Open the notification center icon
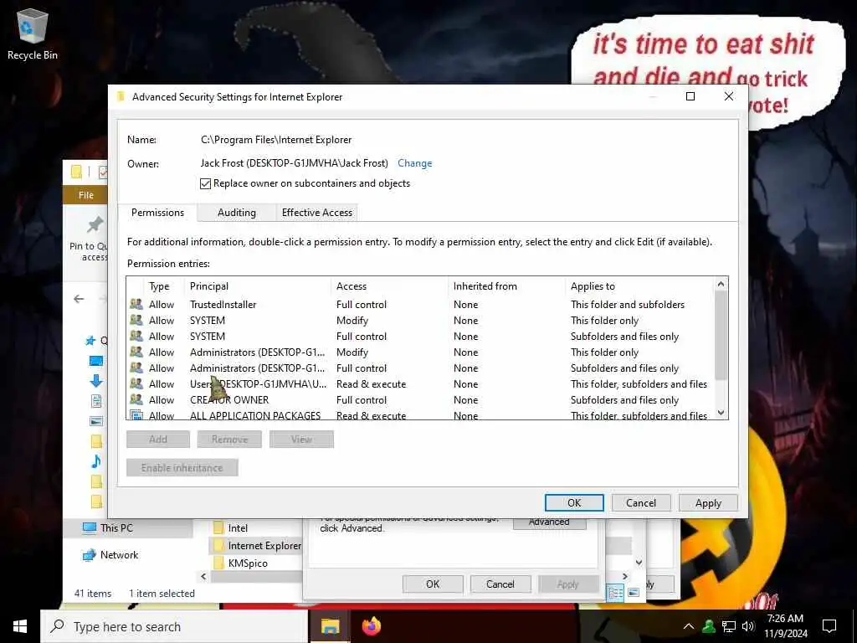Screen dimensions: 857x643 pyautogui.click(x=829, y=626)
